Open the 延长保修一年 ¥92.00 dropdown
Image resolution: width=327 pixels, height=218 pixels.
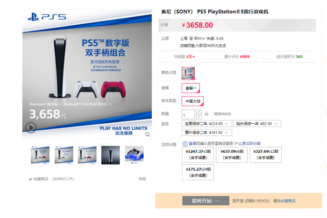pyautogui.click(x=257, y=124)
